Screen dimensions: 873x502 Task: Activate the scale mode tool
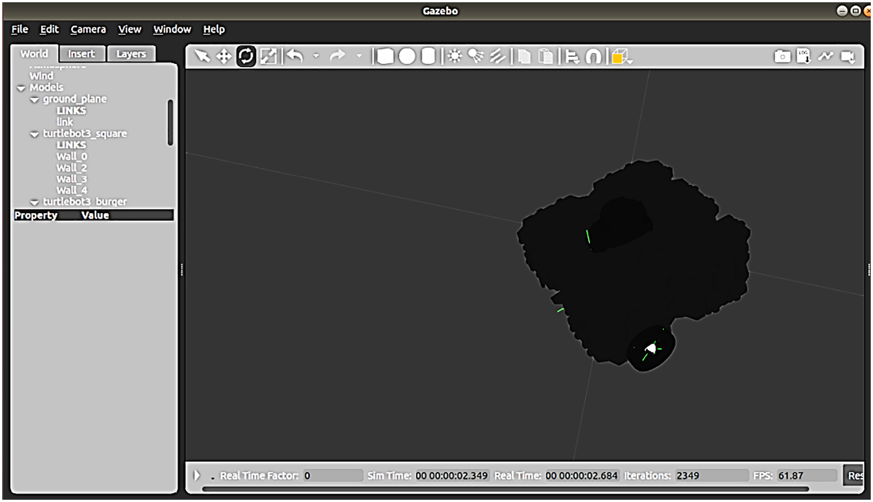pyautogui.click(x=268, y=56)
